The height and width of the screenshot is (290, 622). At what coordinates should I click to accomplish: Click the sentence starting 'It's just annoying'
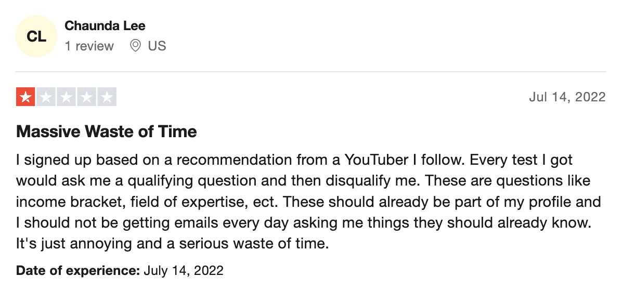(173, 243)
